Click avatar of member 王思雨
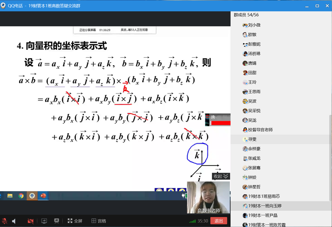This screenshot has width=332, height=227. pos(245,92)
